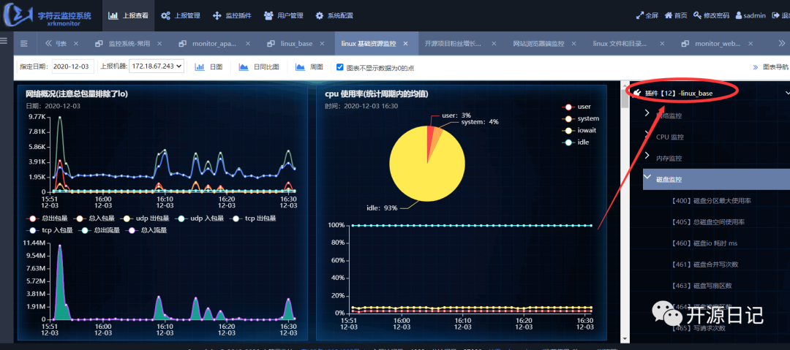Select 【461】磁盘合并写次数 item
Viewport: 790px width, 350px height.
705,265
